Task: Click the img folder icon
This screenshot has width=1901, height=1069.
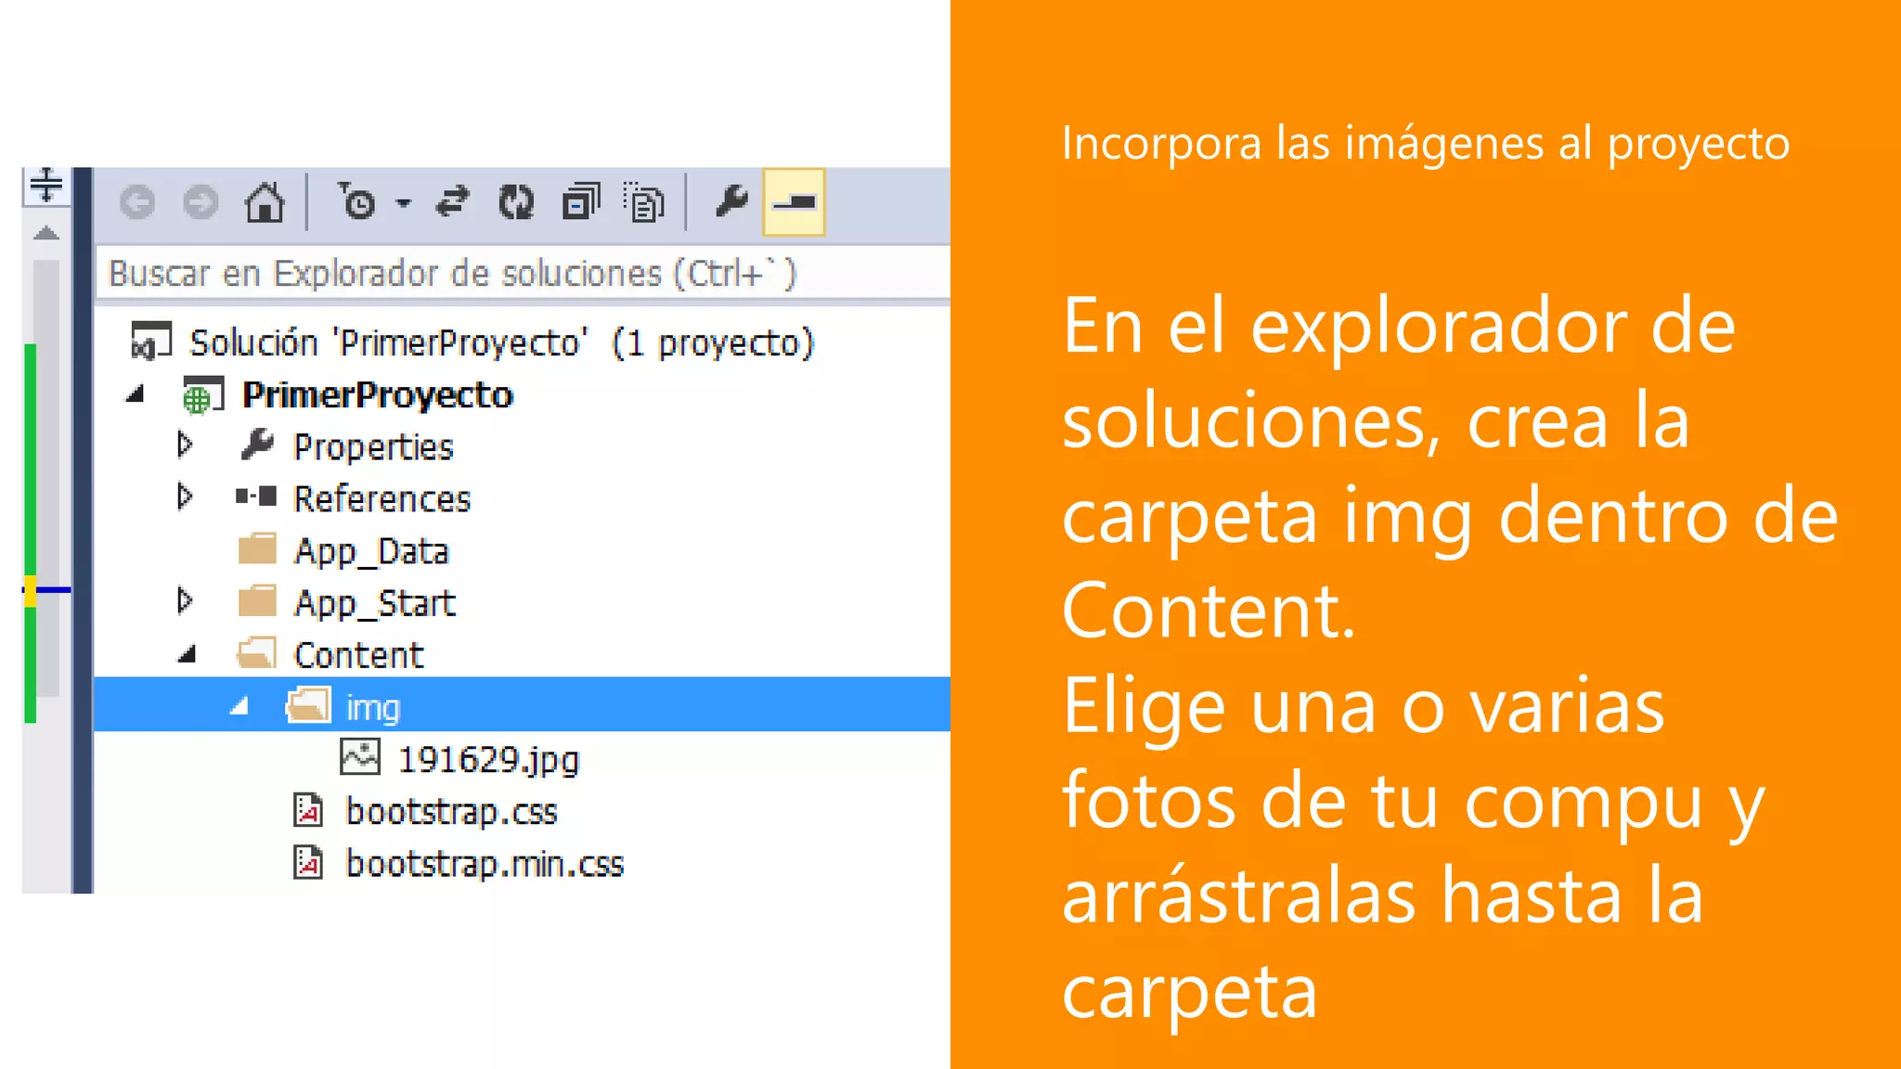Action: click(308, 705)
